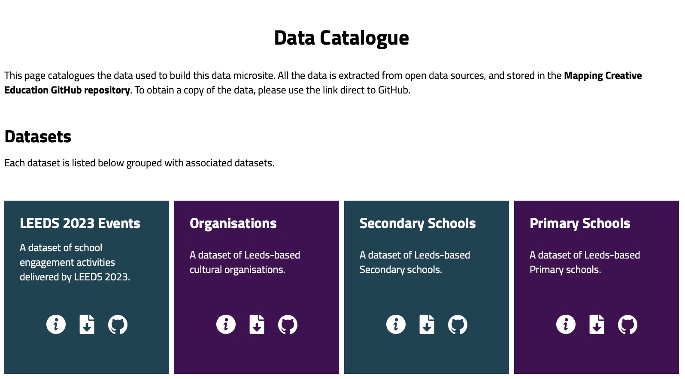Image resolution: width=685 pixels, height=379 pixels.
Task: View info for Primary Schools dataset
Action: pyautogui.click(x=566, y=325)
